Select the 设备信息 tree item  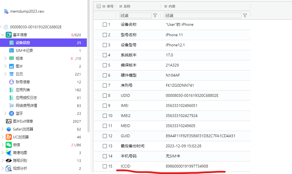click(x=43, y=43)
